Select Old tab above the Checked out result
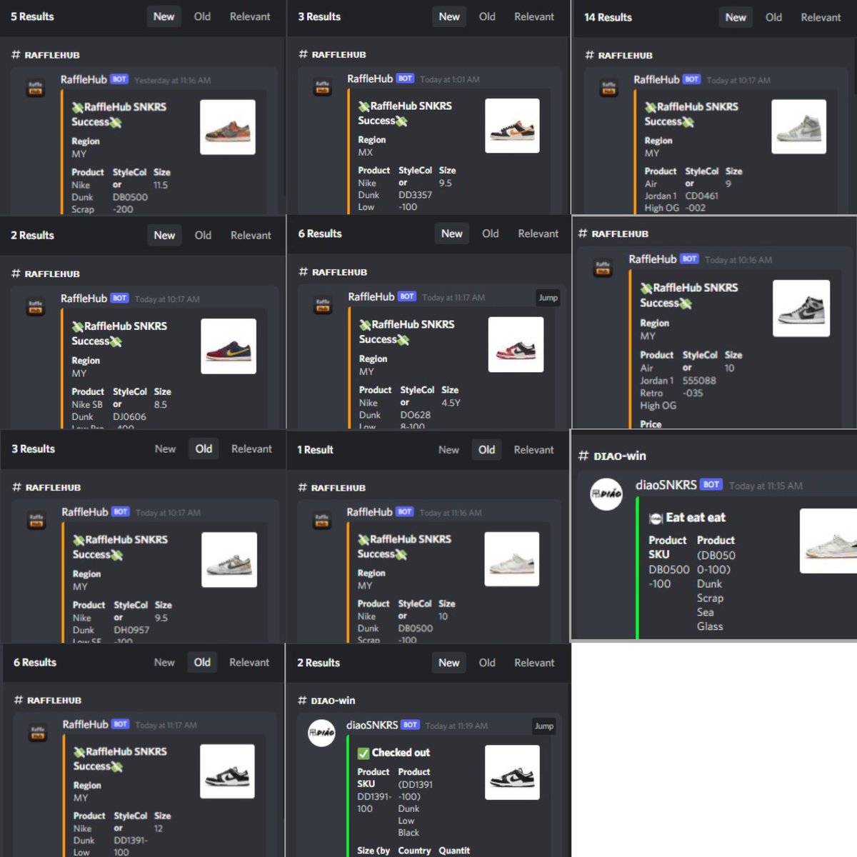The height and width of the screenshot is (857, 857). point(487,663)
